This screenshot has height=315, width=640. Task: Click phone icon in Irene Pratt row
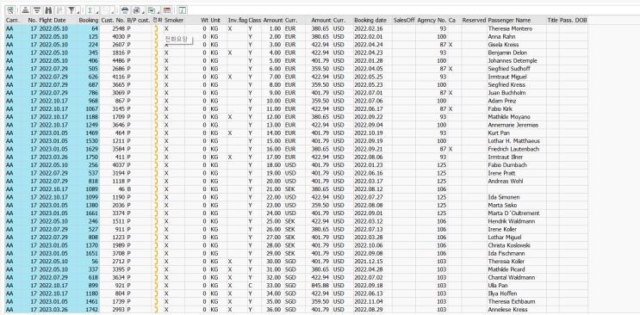(156, 173)
